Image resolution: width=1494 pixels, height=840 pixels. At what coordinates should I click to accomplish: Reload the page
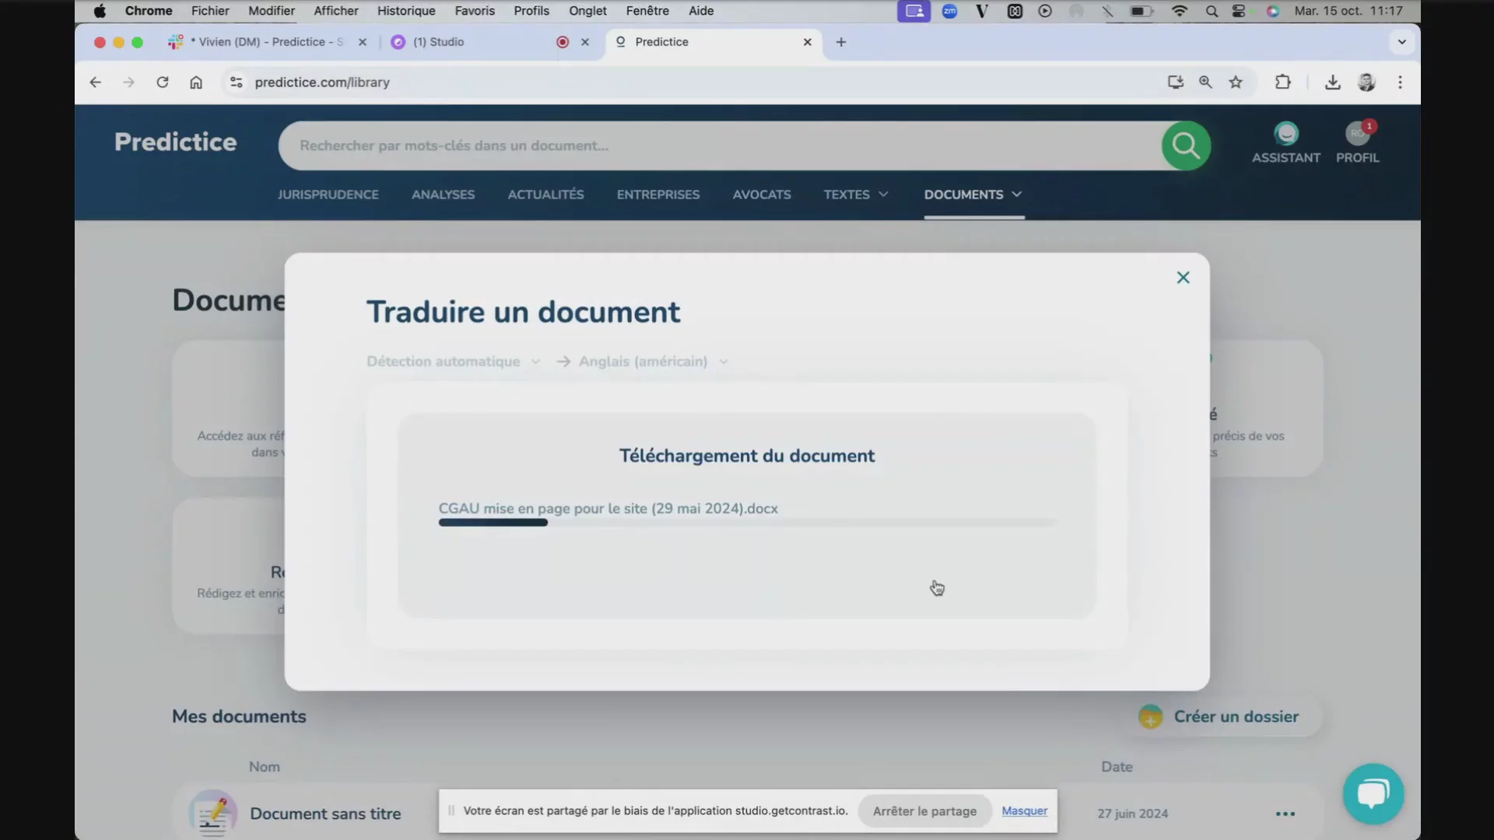click(162, 82)
